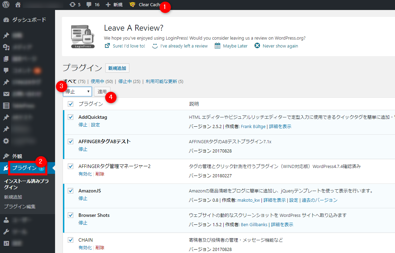Viewport: 395px width, 253px height.
Task: Open 新規追加 in plugins submenu
Action: pos(13,197)
